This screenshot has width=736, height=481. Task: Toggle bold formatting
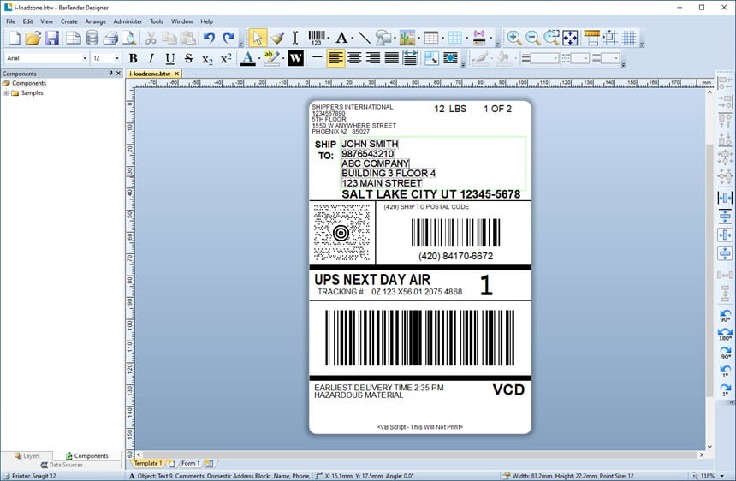tap(134, 58)
